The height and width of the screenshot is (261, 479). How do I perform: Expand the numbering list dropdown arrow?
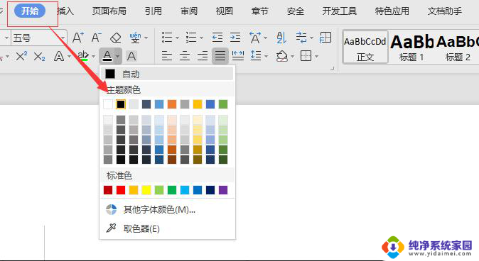point(201,38)
